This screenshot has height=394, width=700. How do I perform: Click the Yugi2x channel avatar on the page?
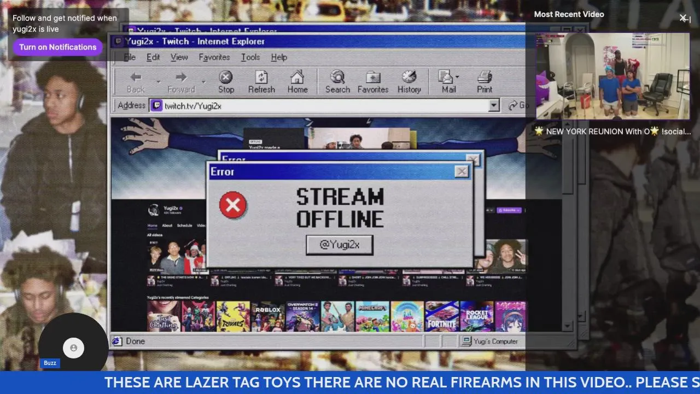[154, 210]
